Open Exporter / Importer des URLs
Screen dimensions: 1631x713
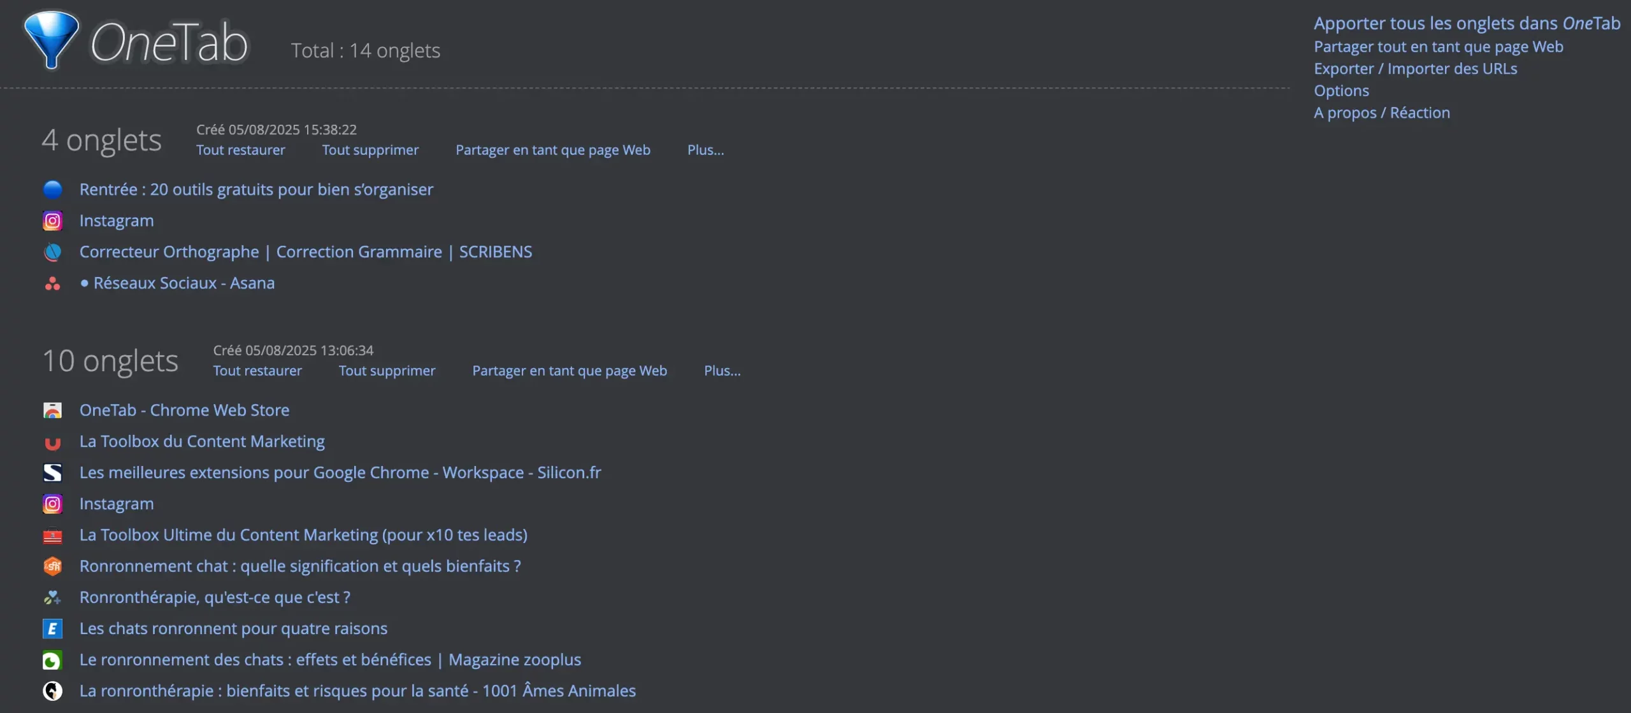[x=1415, y=69]
